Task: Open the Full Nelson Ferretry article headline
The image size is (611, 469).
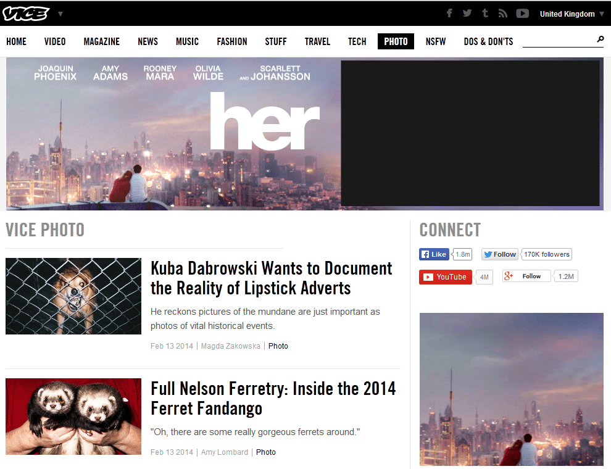Action: tap(273, 399)
